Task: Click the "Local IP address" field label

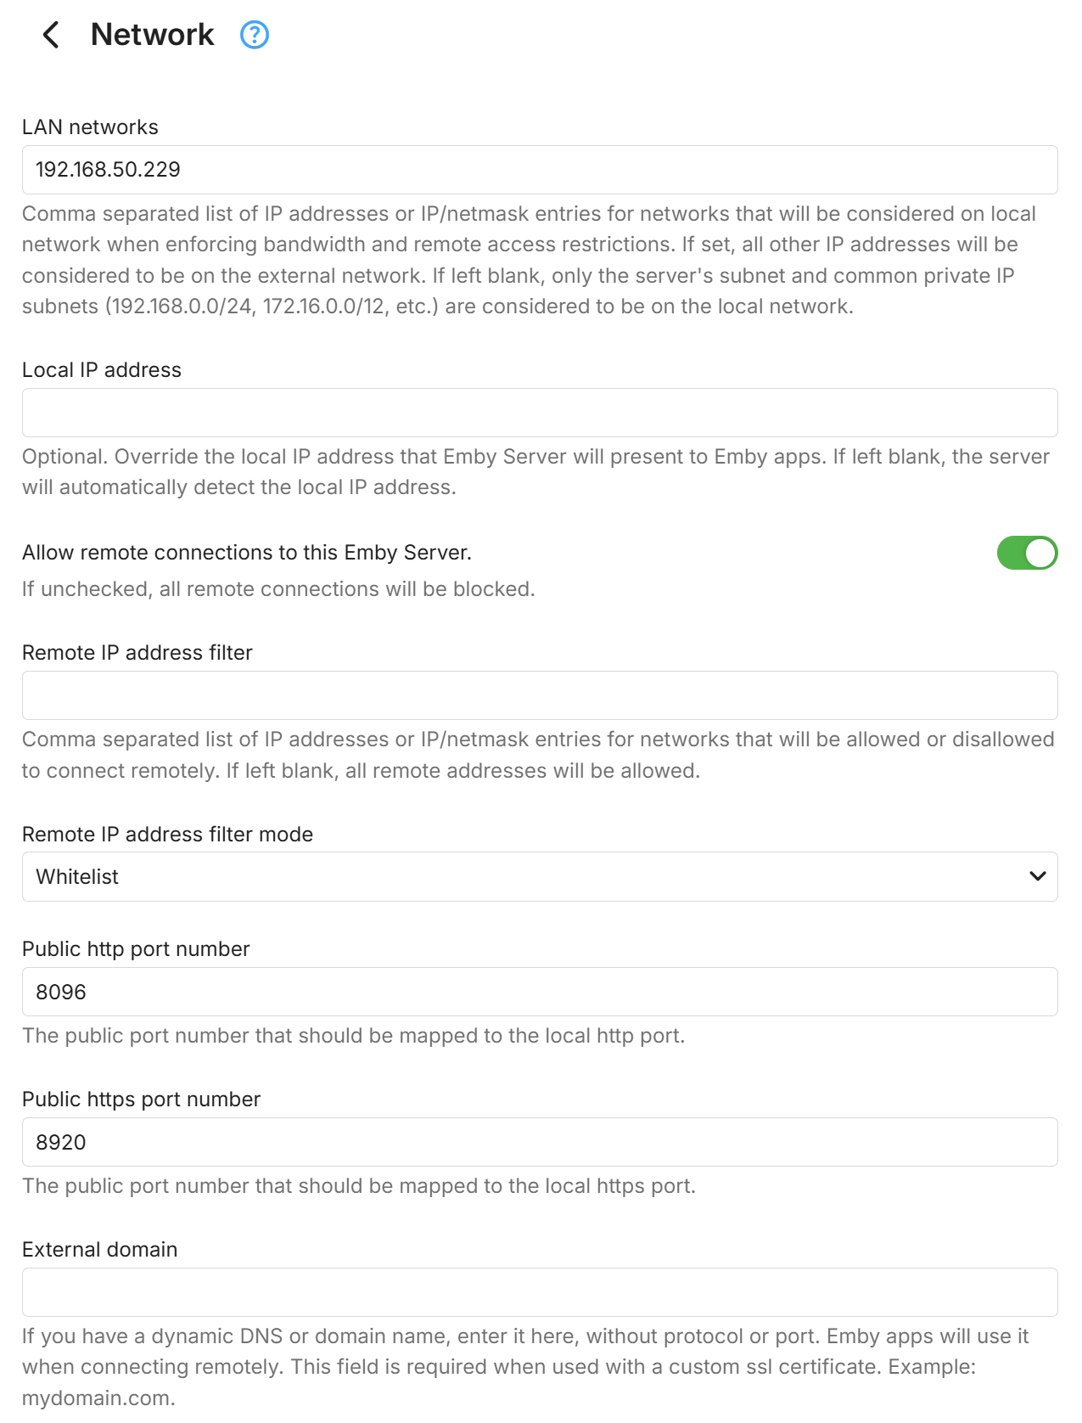Action: coord(102,370)
